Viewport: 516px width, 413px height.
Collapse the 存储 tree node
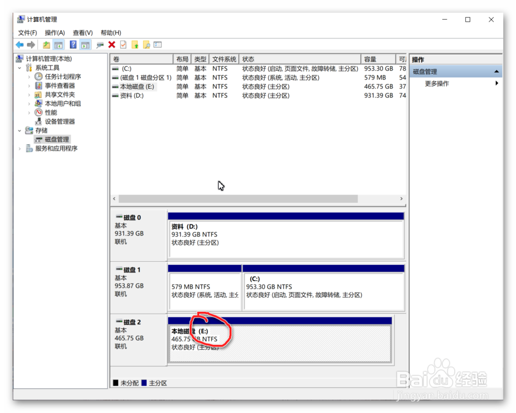coord(20,131)
